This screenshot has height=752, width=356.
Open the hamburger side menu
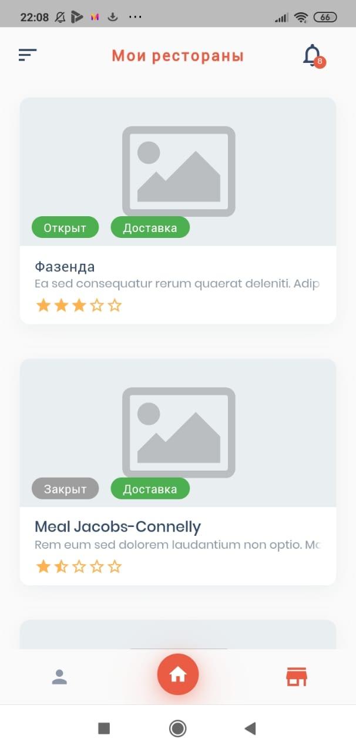[28, 55]
